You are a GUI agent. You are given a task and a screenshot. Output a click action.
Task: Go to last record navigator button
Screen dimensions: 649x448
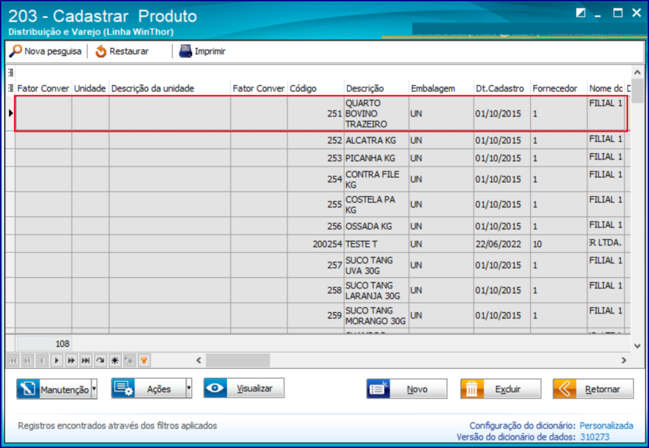tap(86, 361)
